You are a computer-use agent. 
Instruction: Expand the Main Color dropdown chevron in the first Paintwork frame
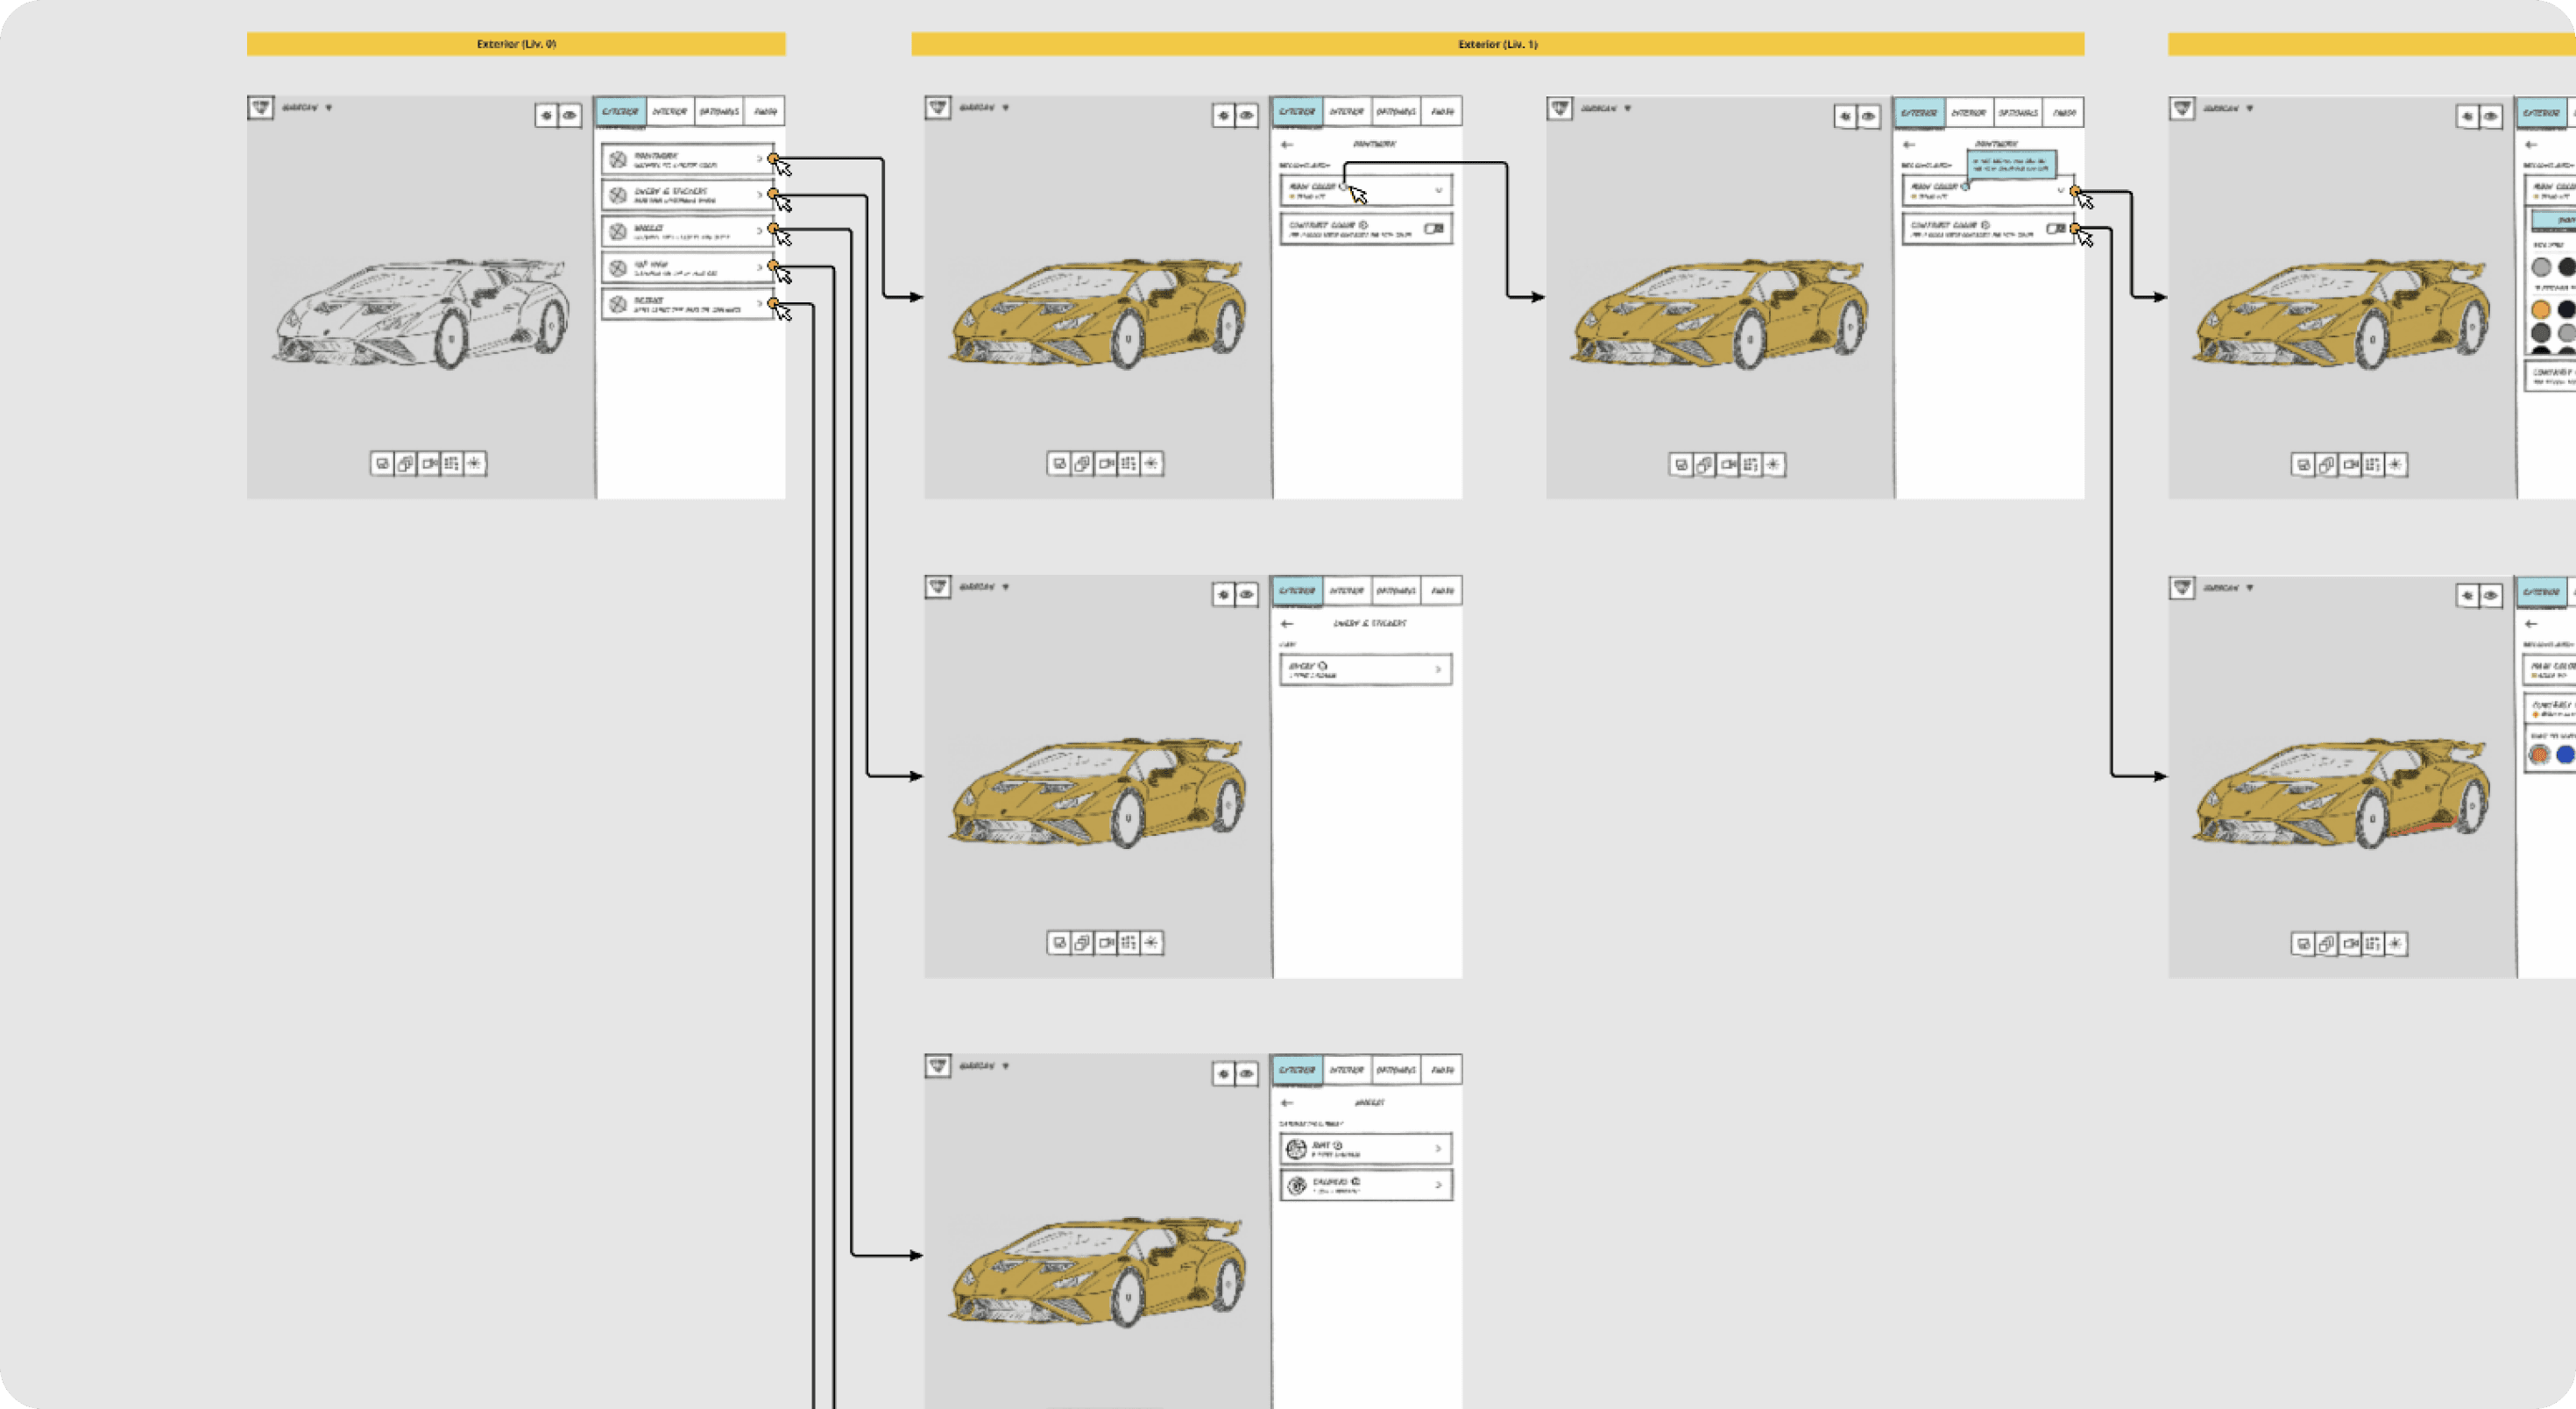(1439, 190)
